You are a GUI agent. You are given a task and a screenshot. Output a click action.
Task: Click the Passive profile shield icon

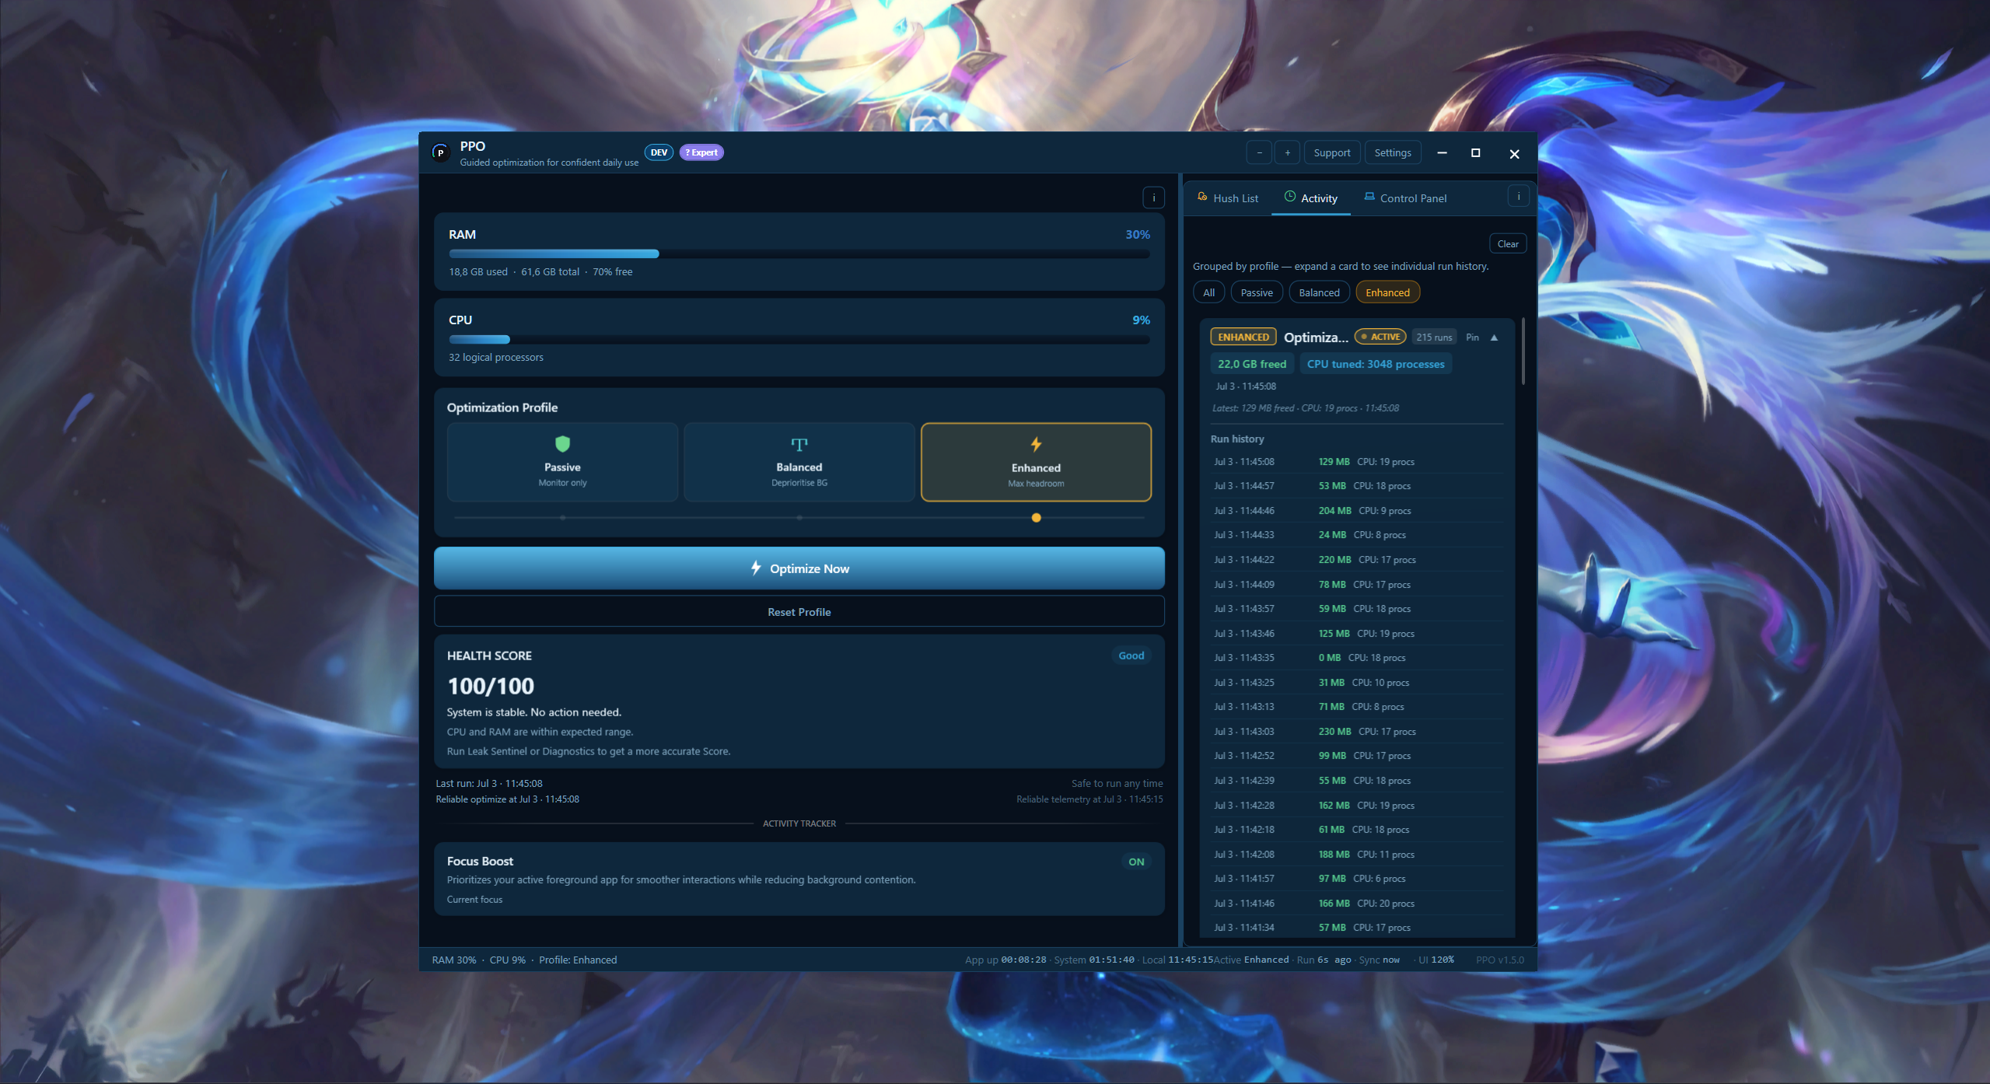pyautogui.click(x=562, y=444)
